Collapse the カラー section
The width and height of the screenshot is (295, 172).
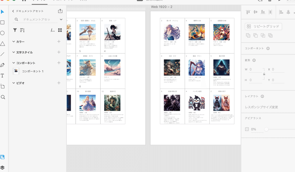pyautogui.click(x=14, y=42)
